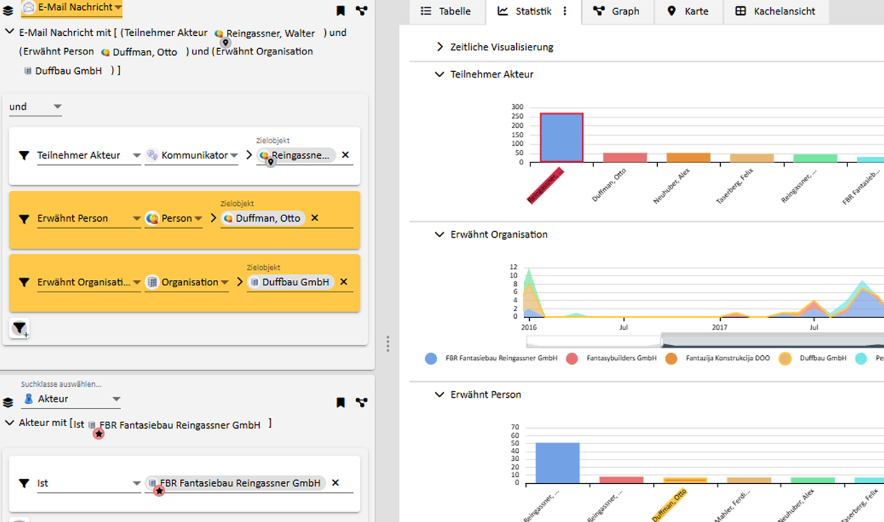The image size is (884, 522).
Task: Expand the Zeitliche Visualisierung section
Action: (x=440, y=47)
